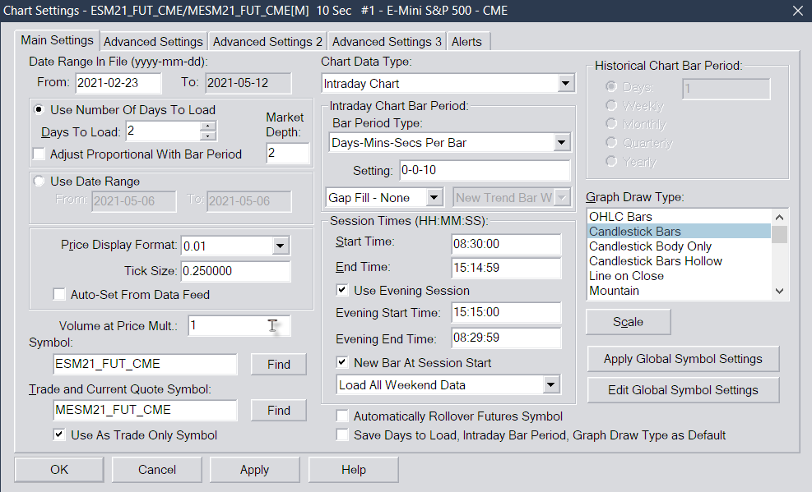The image size is (812, 492).
Task: Decrement Days To Load spinner down arrow
Action: pos(207,136)
